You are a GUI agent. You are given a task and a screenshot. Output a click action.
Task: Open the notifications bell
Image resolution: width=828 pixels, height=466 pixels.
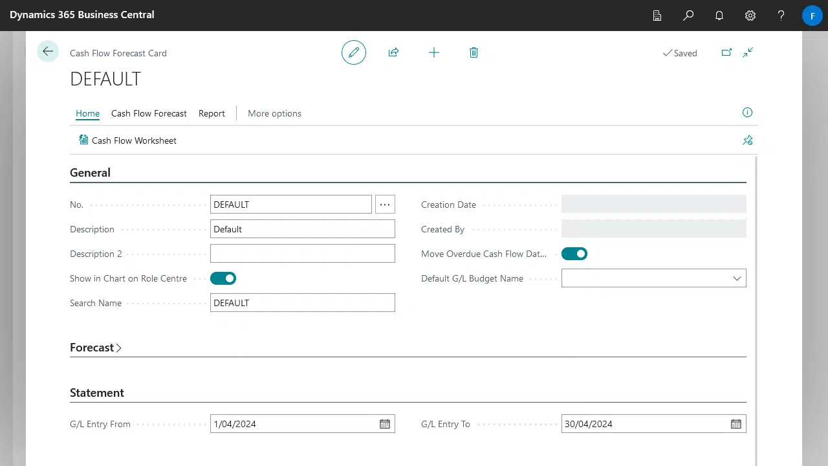(719, 15)
